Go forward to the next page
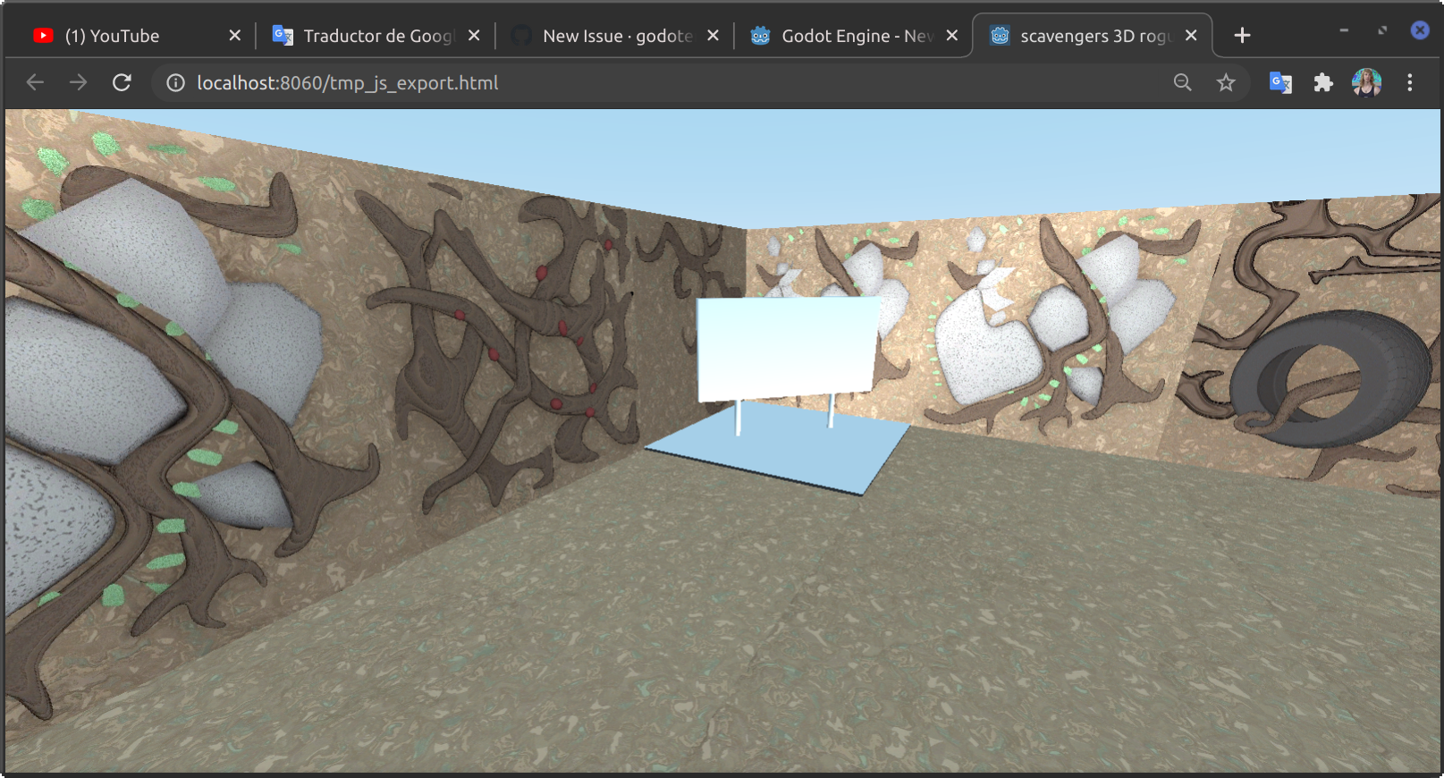Image resolution: width=1444 pixels, height=778 pixels. pyautogui.click(x=79, y=83)
